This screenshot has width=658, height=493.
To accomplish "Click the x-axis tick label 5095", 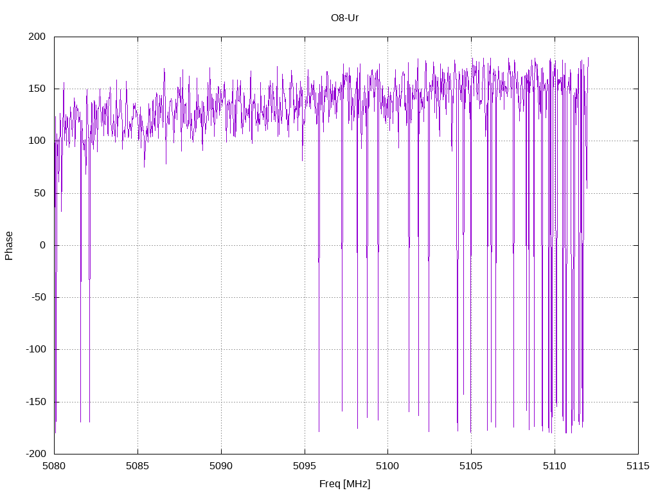I will click(305, 466).
